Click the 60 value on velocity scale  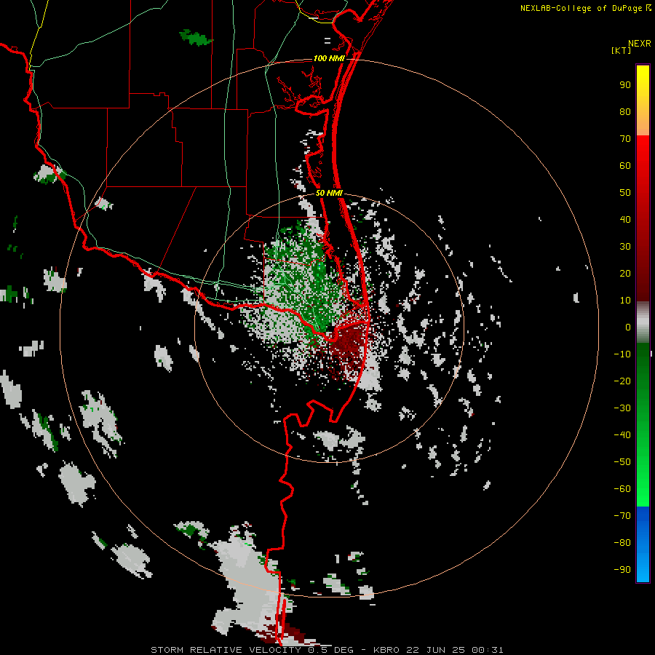[625, 166]
